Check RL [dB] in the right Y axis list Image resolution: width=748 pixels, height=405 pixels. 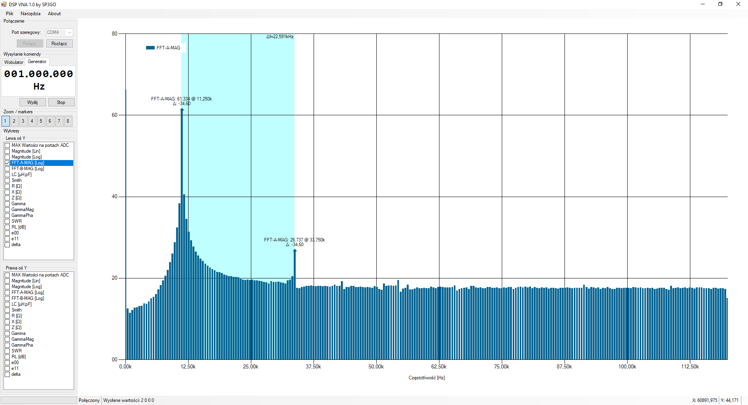click(x=7, y=357)
